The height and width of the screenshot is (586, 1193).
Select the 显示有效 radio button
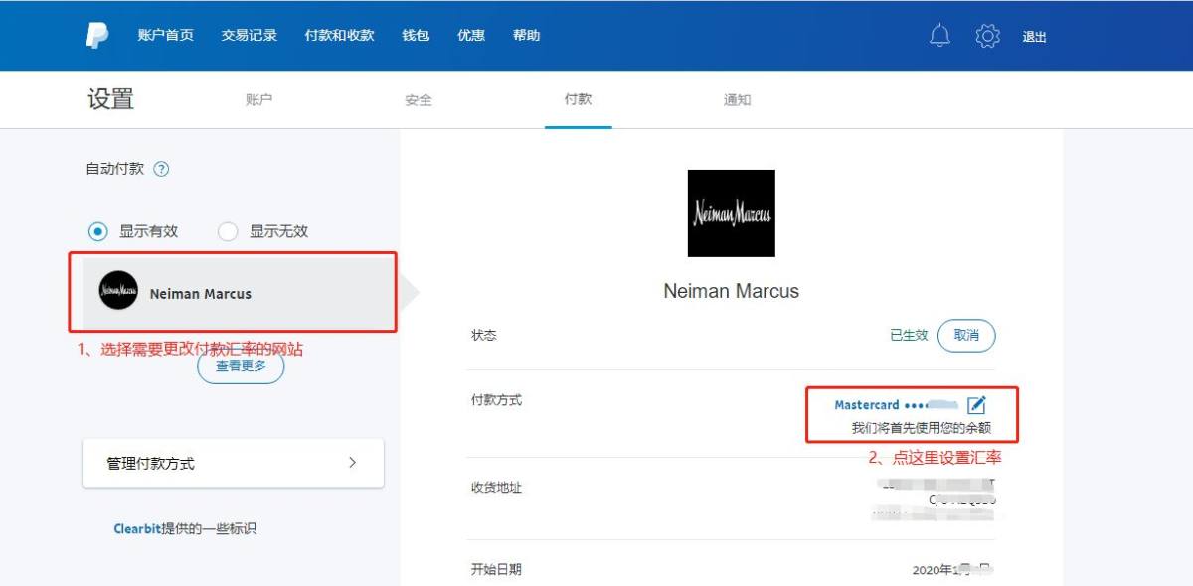pyautogui.click(x=97, y=231)
